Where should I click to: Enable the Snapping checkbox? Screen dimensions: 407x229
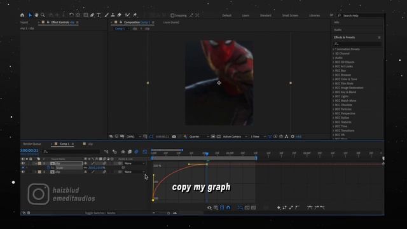pos(172,15)
